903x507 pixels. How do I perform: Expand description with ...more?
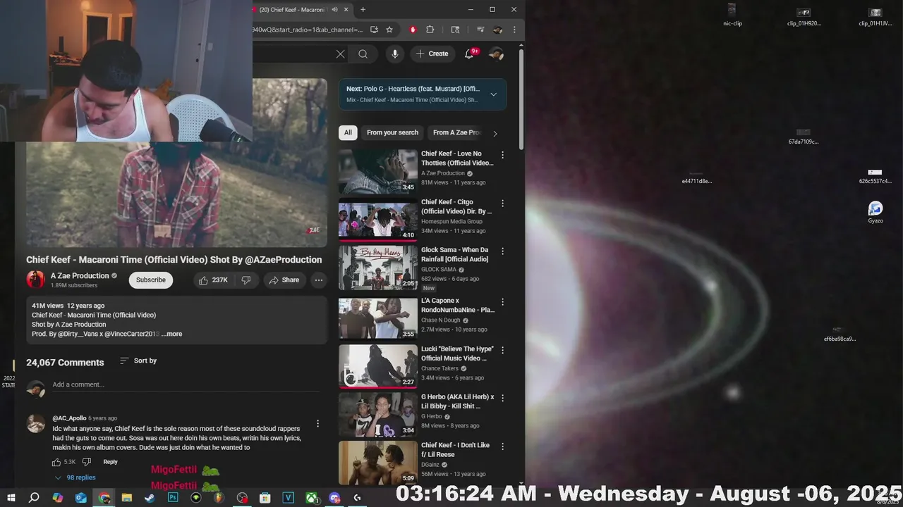[x=172, y=334]
